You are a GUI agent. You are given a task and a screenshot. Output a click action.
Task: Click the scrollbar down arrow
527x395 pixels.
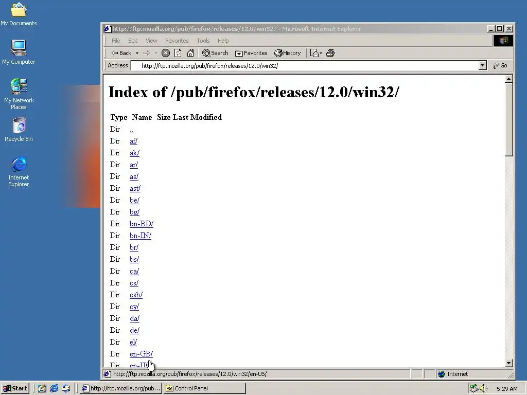click(508, 363)
